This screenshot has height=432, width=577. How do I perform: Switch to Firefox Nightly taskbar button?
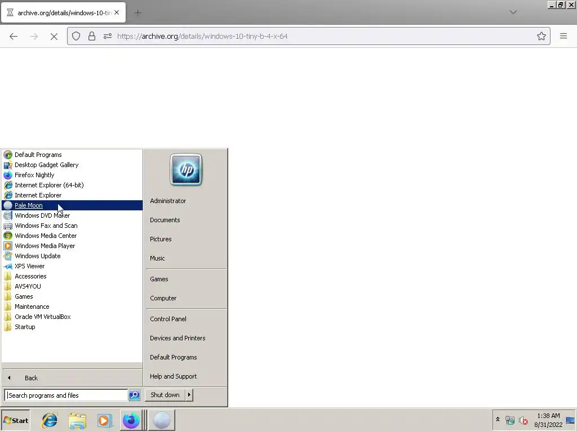pyautogui.click(x=131, y=420)
